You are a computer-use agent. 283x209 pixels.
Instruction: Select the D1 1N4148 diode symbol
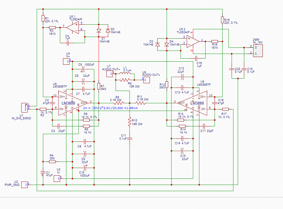click(99, 31)
